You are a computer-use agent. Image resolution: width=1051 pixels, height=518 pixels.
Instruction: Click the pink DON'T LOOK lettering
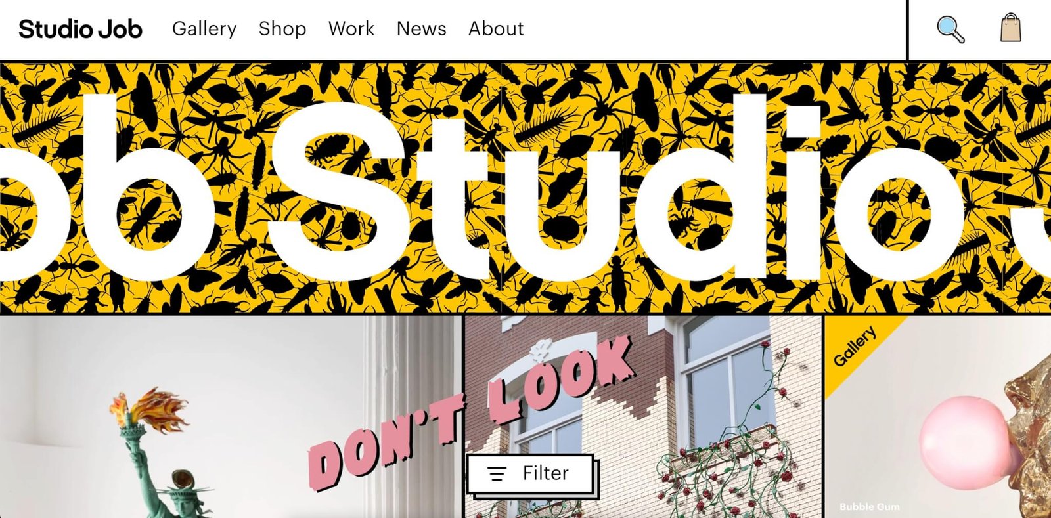(470, 414)
